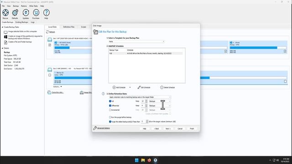The width and height of the screenshot is (292, 164).
Task: Open the Actions dropdown under Disk 2
Action: pos(57,87)
